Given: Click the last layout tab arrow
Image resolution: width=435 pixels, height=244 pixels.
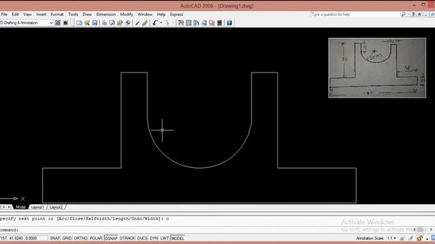Looking at the screenshot, I should [10, 207].
